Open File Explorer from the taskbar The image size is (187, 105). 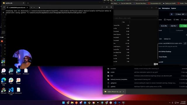(x=72, y=103)
